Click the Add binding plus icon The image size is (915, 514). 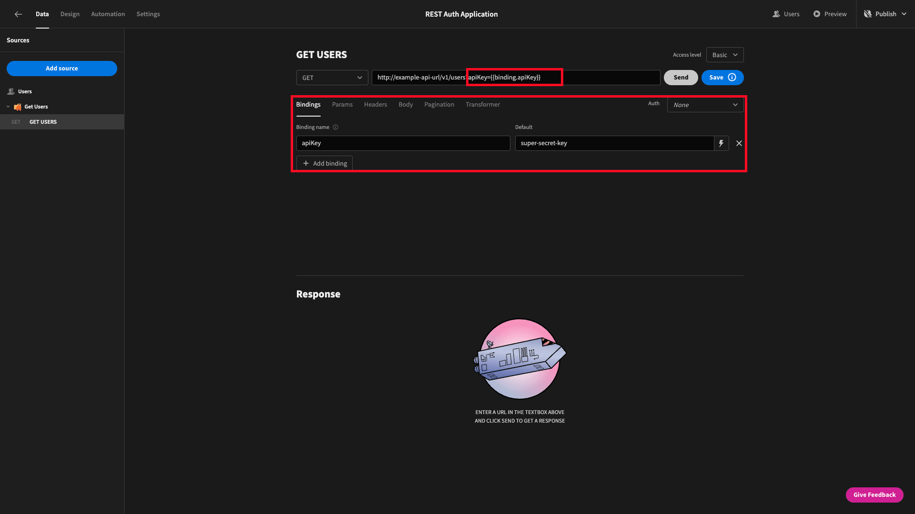pyautogui.click(x=306, y=163)
